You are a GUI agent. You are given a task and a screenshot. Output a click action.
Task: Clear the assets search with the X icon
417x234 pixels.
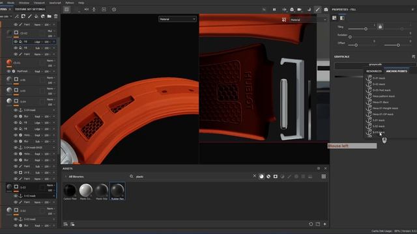point(254,176)
